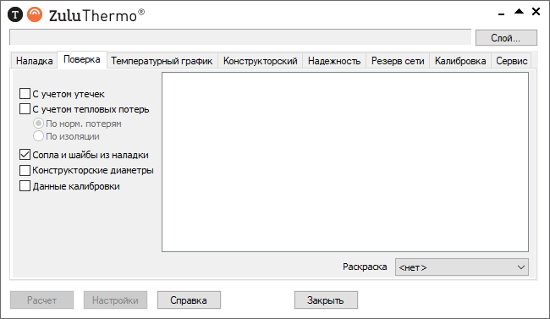Enable С учетом тепловых потерь checkbox

[25, 109]
